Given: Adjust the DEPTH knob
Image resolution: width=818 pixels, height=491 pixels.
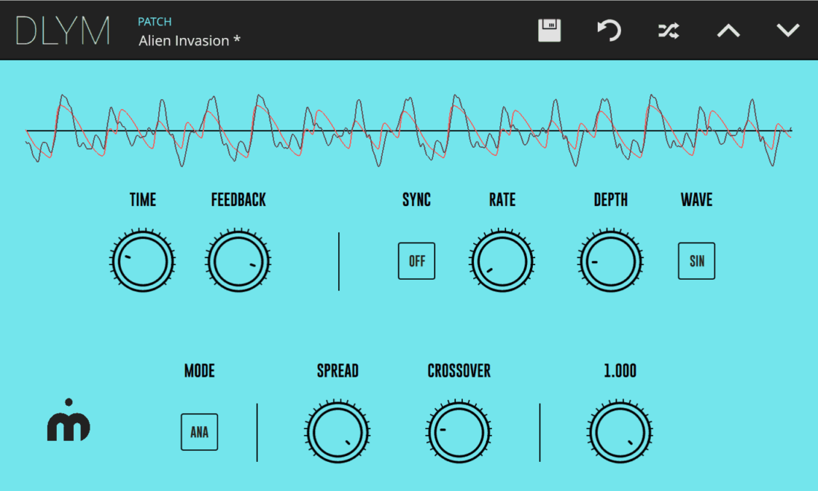Looking at the screenshot, I should pos(610,260).
